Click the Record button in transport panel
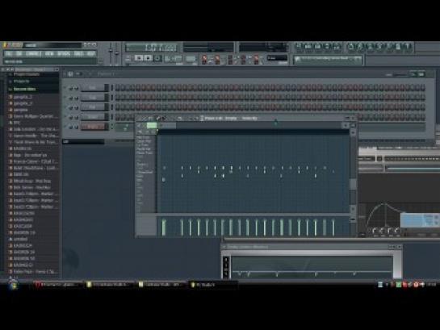 (157, 58)
